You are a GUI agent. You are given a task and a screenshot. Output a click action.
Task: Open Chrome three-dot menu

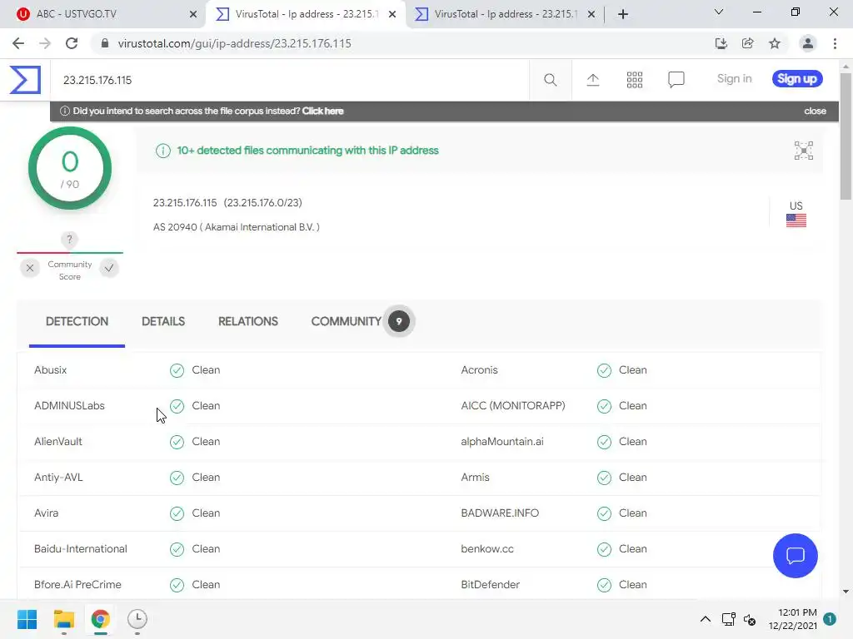pyautogui.click(x=835, y=43)
